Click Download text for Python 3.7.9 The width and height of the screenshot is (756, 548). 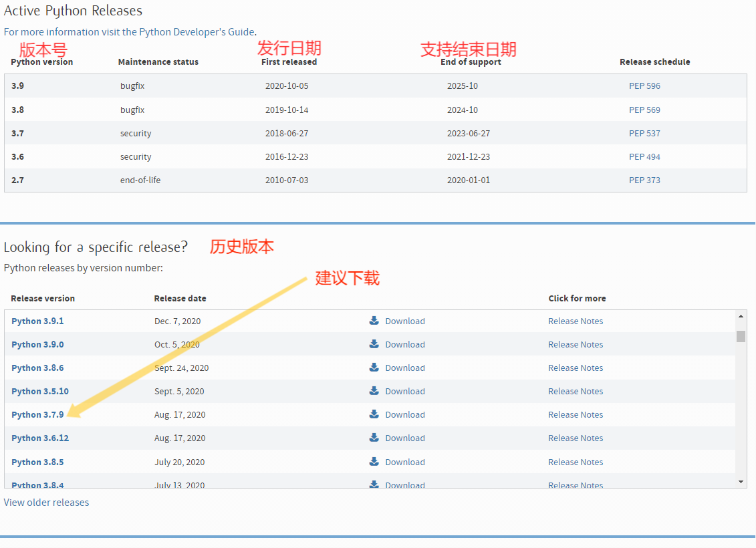(x=405, y=414)
